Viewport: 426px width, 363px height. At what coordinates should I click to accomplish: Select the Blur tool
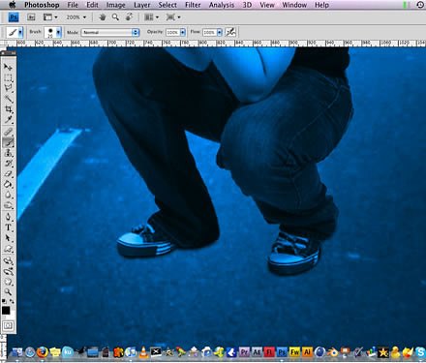point(8,196)
